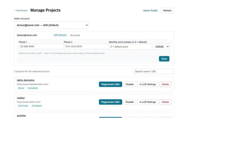The image size is (238, 149).
Task: Open the Select Account dropdown
Action: pyautogui.click(x=51, y=25)
